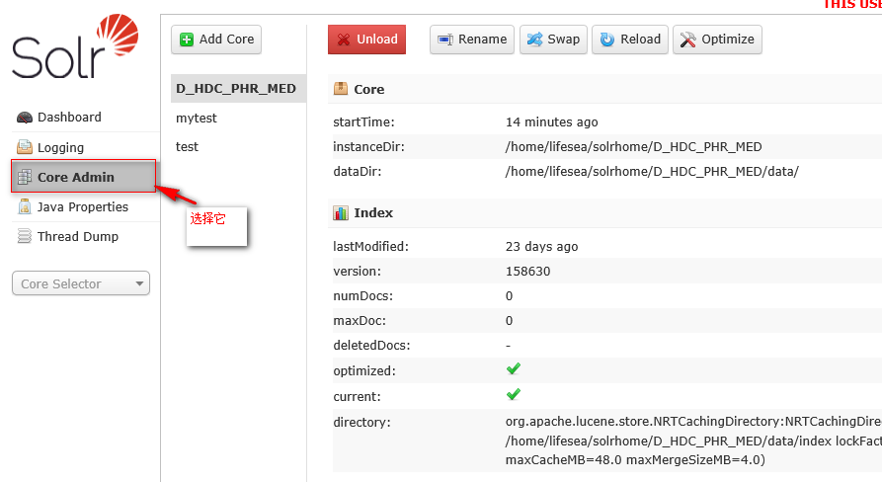The image size is (882, 482).
Task: Click the Reload circular arrow icon
Action: (x=607, y=40)
